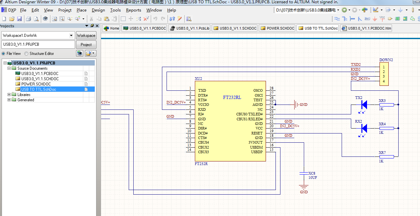Screen dimensions: 420x216
Task: Expand the Generated folder
Action: tap(9, 100)
